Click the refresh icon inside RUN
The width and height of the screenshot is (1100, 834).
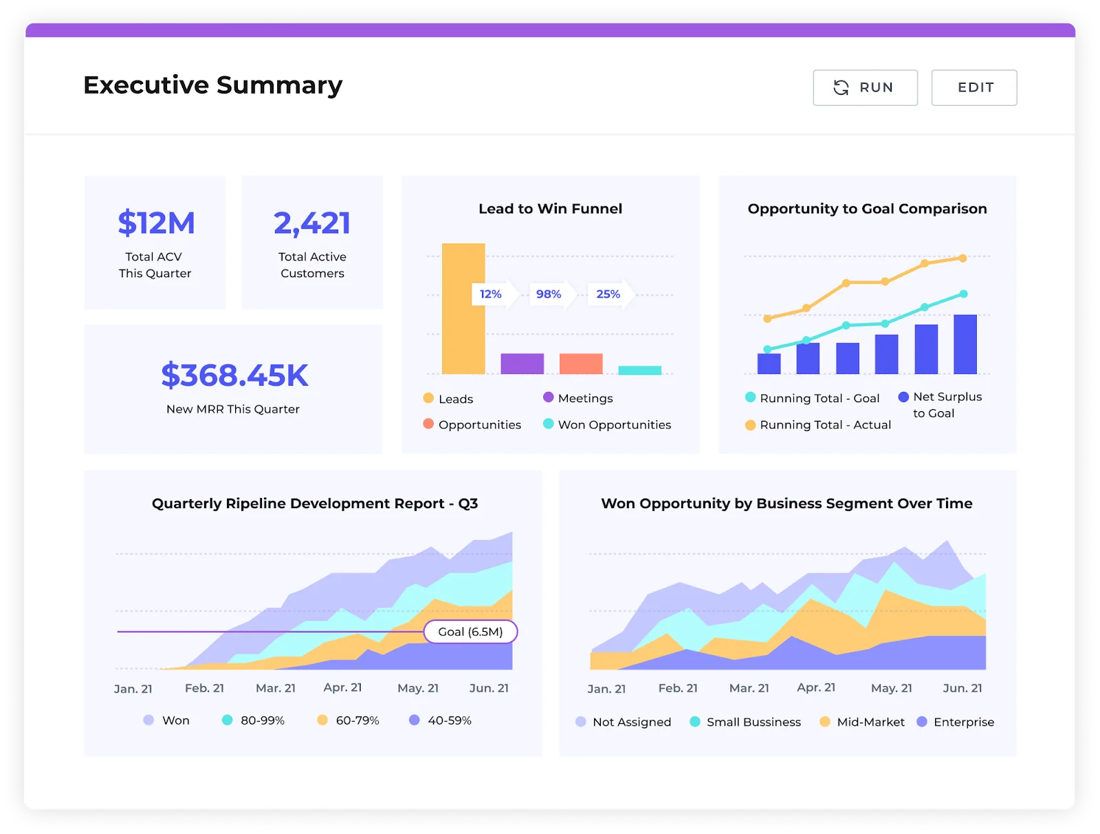click(x=841, y=87)
